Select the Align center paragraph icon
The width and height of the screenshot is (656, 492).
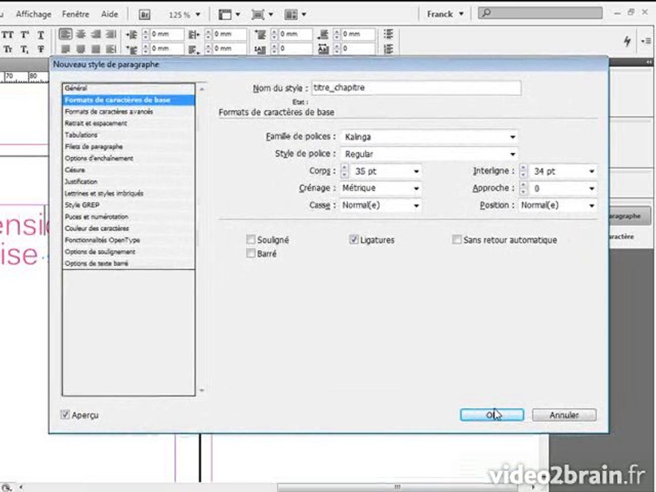81,34
